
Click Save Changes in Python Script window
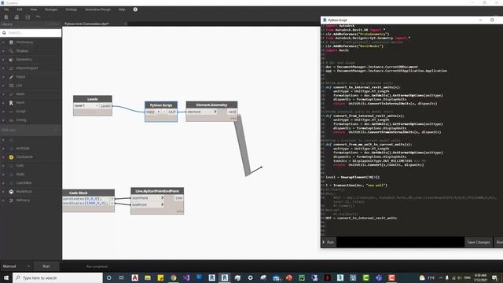pyautogui.click(x=479, y=242)
